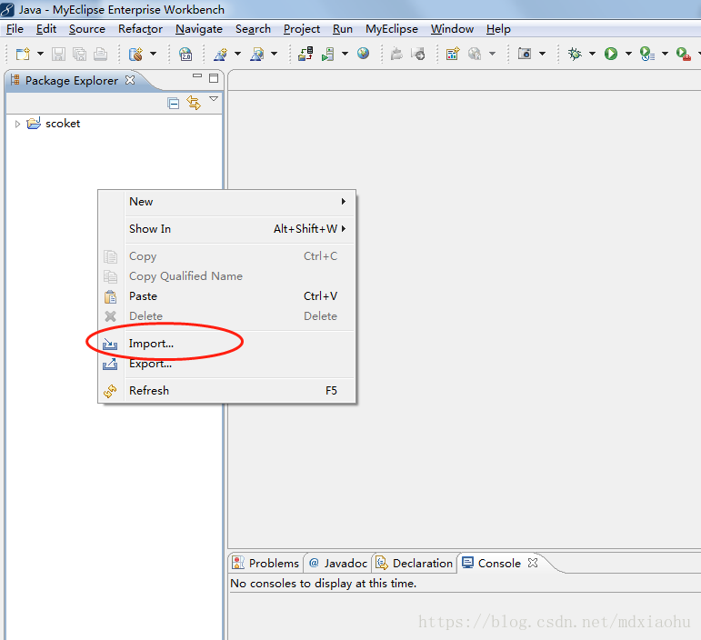This screenshot has height=640, width=701.
Task: Click the Save All icon
Action: [80, 54]
